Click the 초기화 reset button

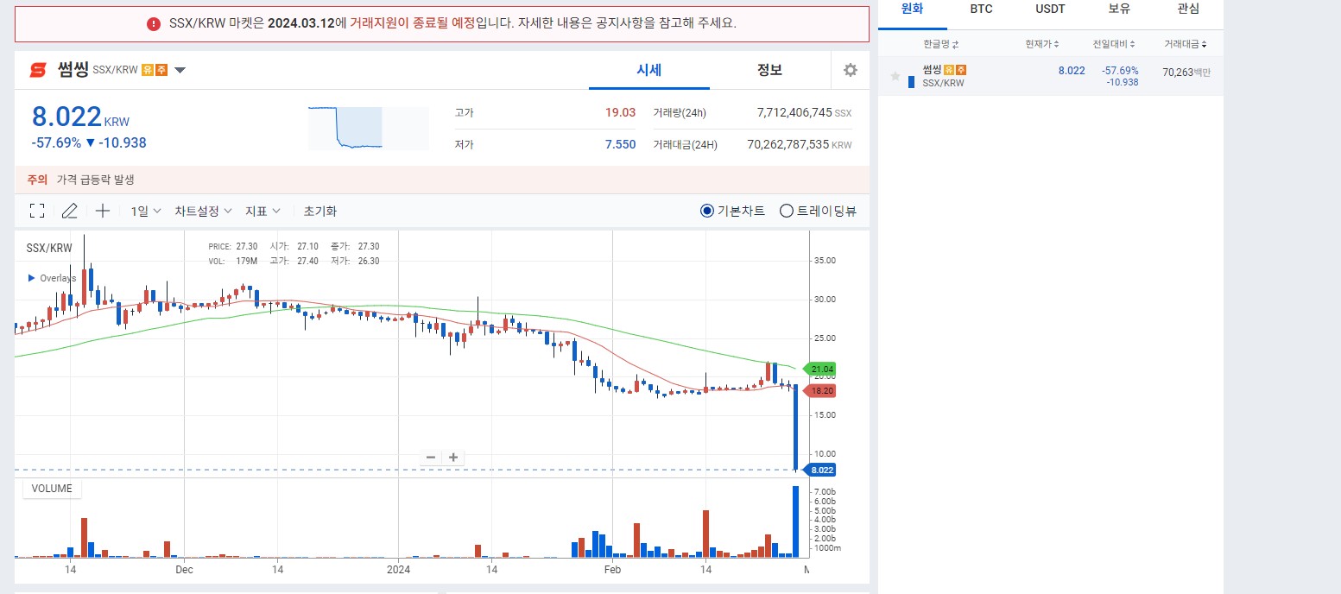click(x=319, y=210)
